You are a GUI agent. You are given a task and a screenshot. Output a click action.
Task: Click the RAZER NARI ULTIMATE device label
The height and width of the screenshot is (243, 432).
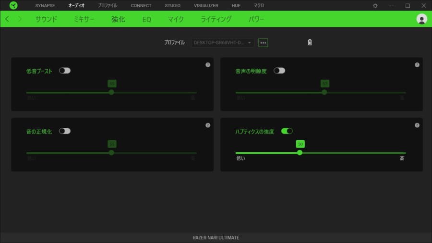216,238
